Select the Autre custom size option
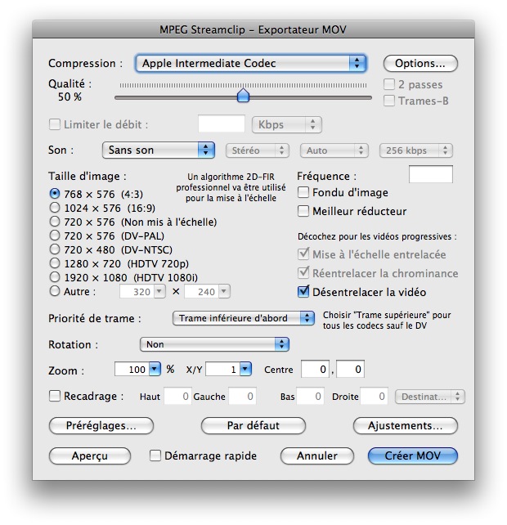 pyautogui.click(x=55, y=291)
